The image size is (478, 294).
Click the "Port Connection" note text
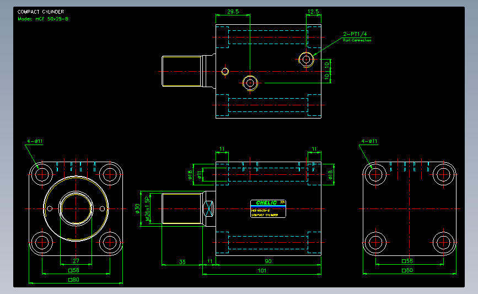[357, 40]
